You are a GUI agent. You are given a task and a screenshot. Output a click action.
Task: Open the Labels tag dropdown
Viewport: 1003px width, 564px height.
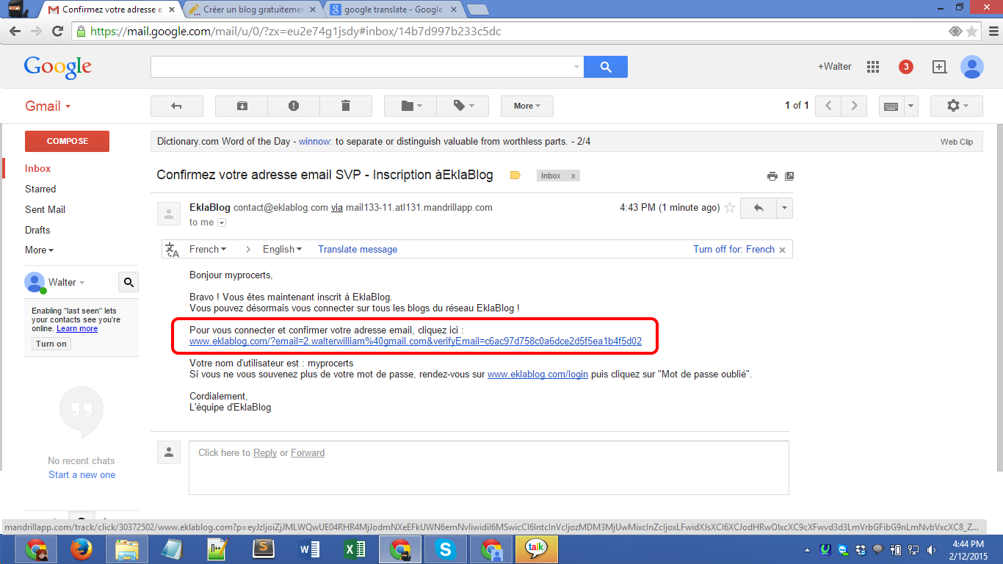pos(463,106)
